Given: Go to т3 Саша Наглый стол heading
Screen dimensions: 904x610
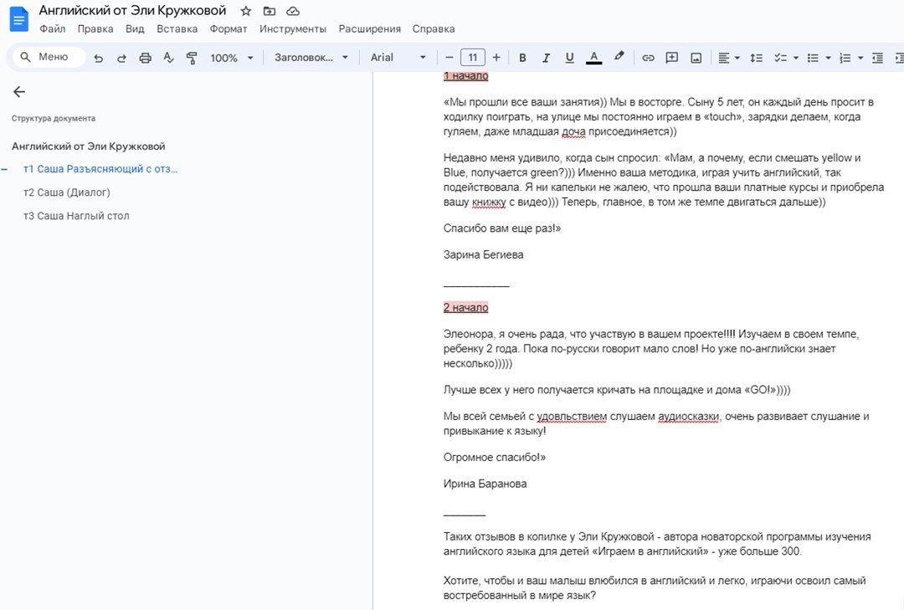Looking at the screenshot, I should (76, 216).
